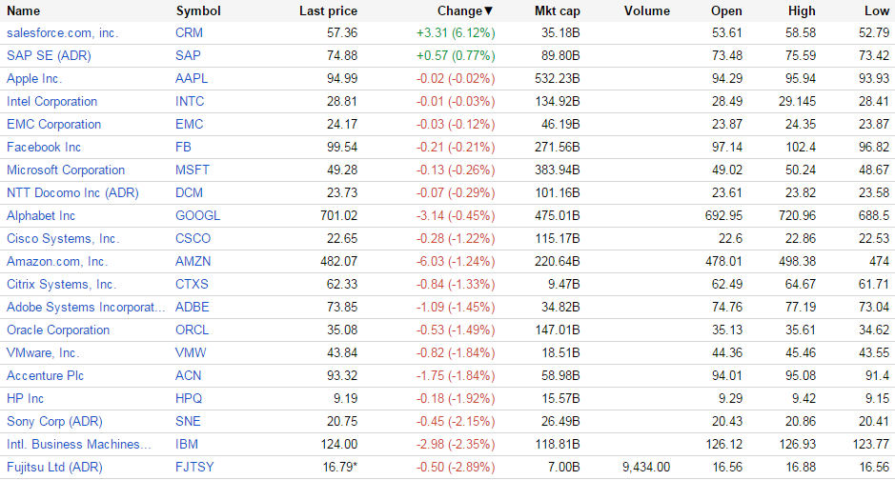The height and width of the screenshot is (480, 895).
Task: Select the MSFT ticker symbol
Action: tap(193, 170)
